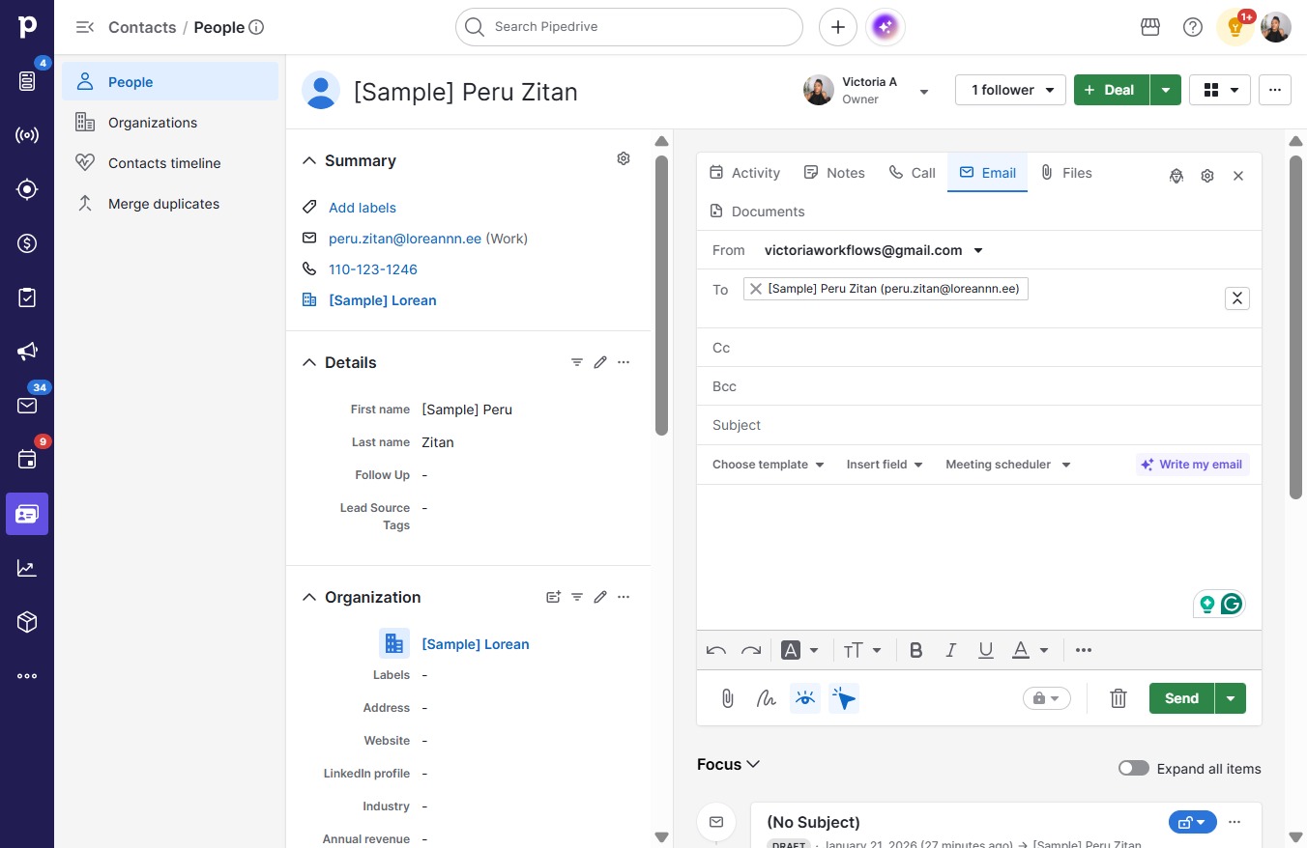Open the Deal button dropdown arrow
This screenshot has width=1307, height=848.
(1166, 90)
